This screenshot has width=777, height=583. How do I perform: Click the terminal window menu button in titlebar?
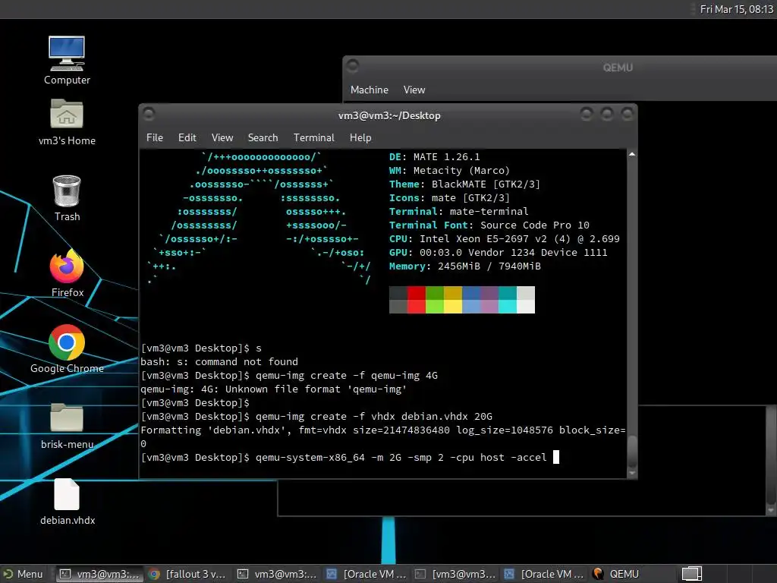point(148,114)
